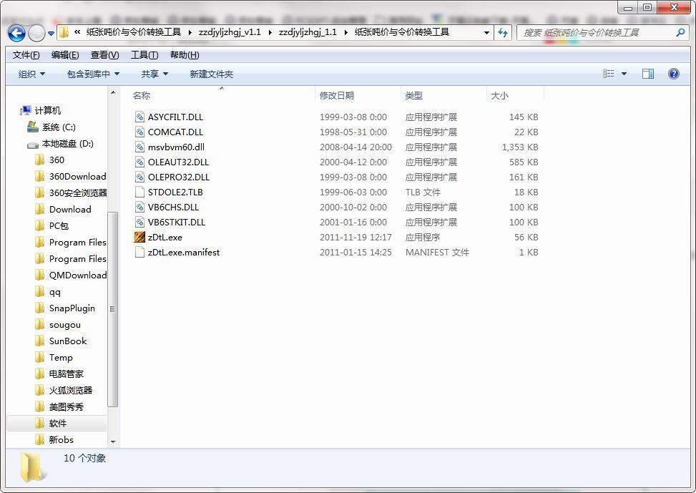The height and width of the screenshot is (493, 696).
Task: Click the 新建文件夹 button
Action: tap(211, 74)
